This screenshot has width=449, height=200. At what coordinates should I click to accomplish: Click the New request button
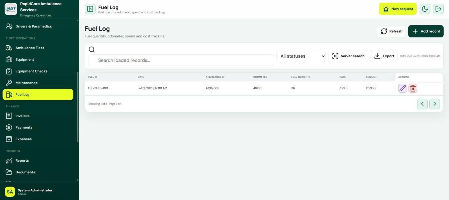click(x=398, y=9)
